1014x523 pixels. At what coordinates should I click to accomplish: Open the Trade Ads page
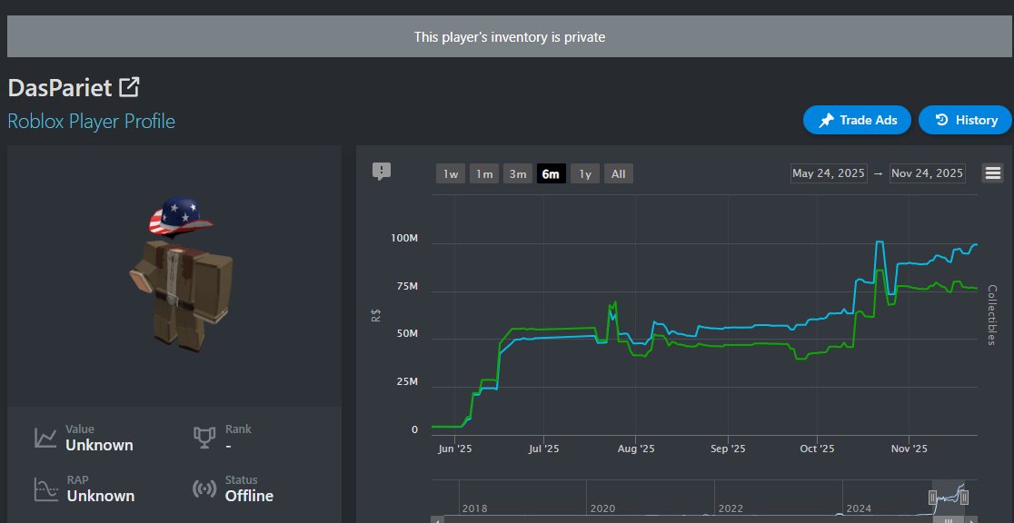pos(857,120)
